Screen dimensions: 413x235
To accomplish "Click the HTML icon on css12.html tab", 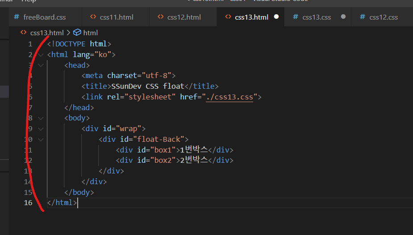I will click(160, 17).
